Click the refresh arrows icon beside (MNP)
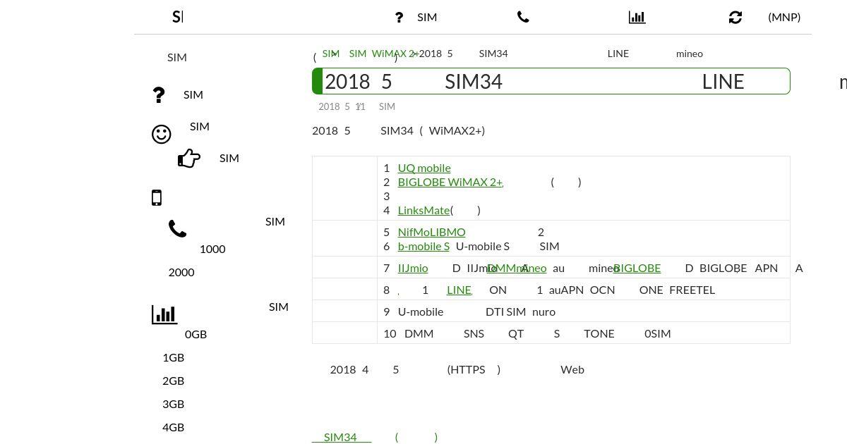This screenshot has width=847, height=444. pyautogui.click(x=735, y=17)
